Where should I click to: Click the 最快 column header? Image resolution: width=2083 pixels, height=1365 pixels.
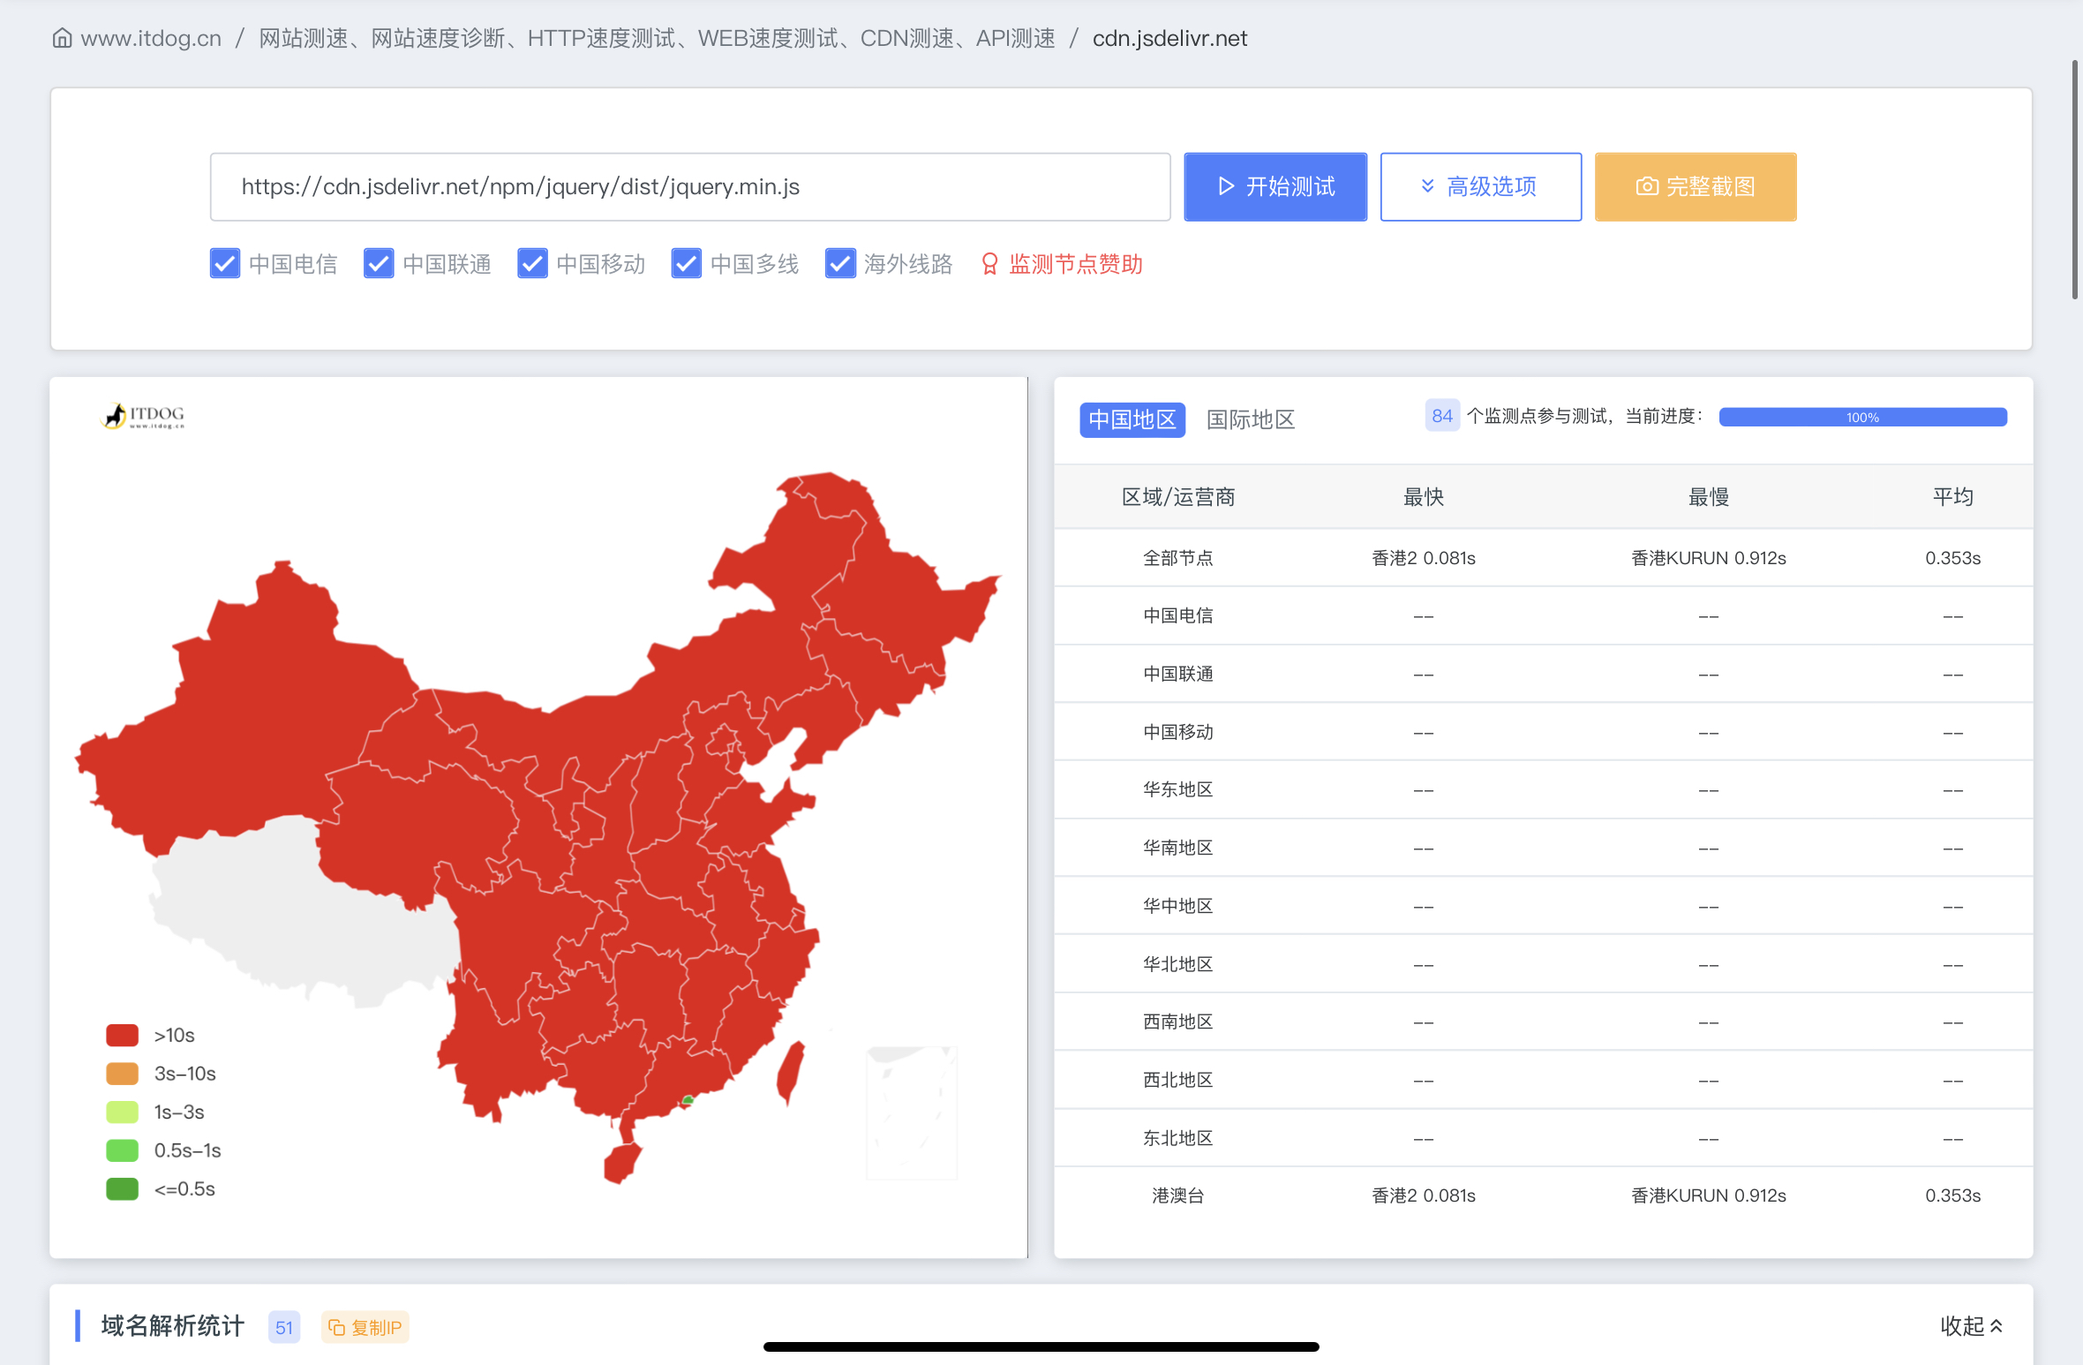click(1423, 497)
